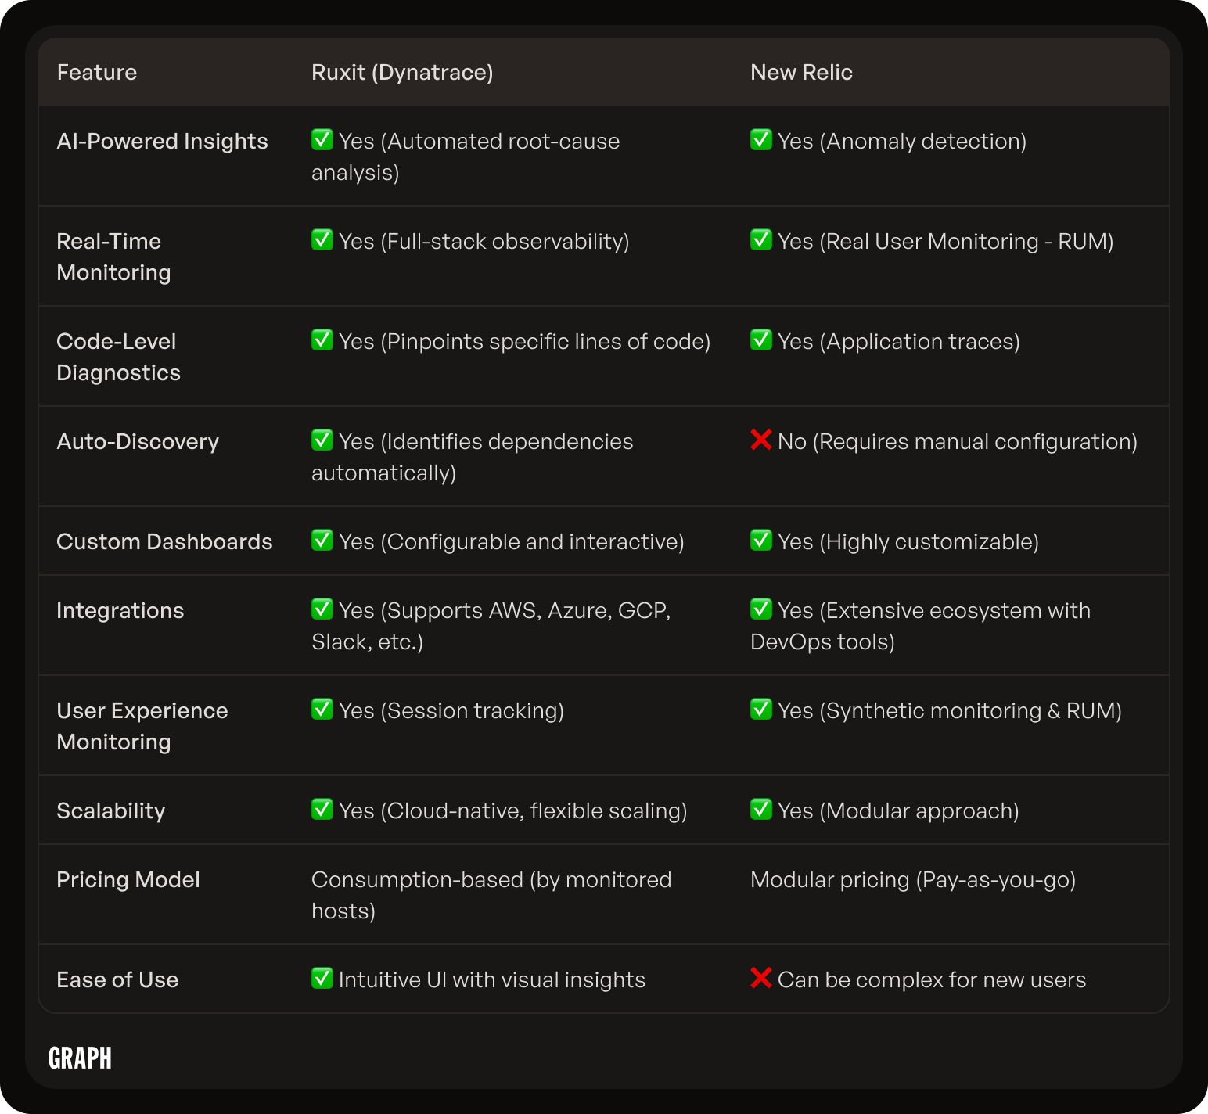Image resolution: width=1208 pixels, height=1114 pixels.
Task: Click the green check beside Pinpoints specific lines of code
Action: click(x=322, y=340)
